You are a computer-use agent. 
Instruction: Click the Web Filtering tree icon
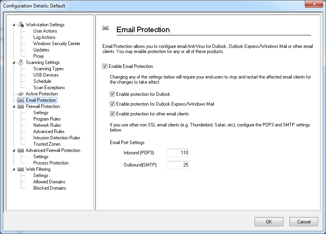coord(21,169)
